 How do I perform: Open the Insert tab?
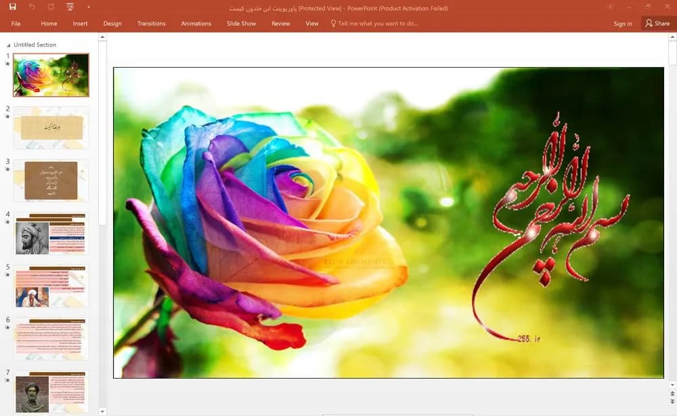tap(80, 23)
